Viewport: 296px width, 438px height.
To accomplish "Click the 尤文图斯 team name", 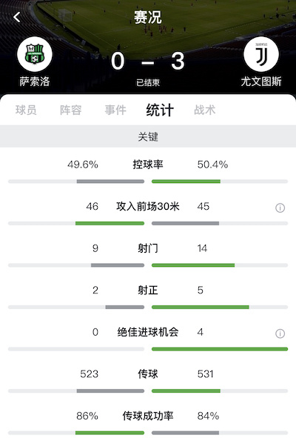I will (261, 82).
